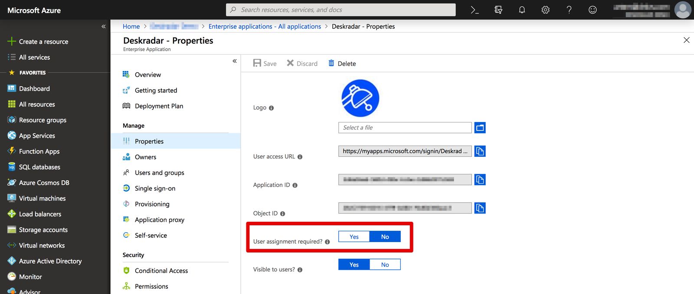Show info tooltip for User access URL

300,157
